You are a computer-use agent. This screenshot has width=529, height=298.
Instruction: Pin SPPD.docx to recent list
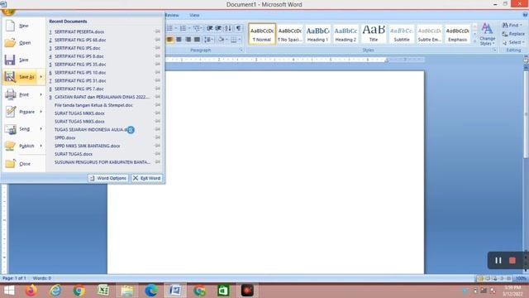(158, 137)
